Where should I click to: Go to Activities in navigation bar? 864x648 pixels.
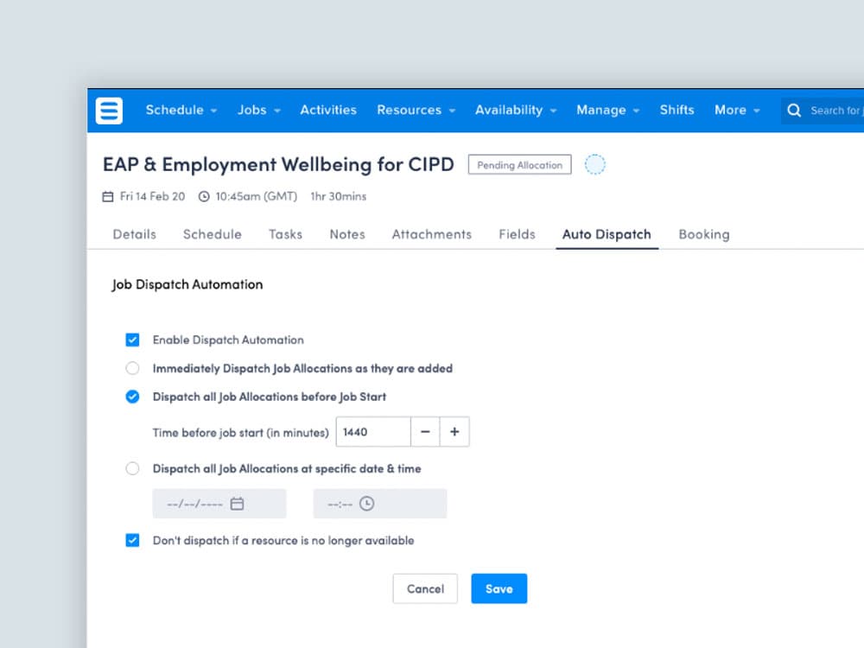(x=328, y=111)
